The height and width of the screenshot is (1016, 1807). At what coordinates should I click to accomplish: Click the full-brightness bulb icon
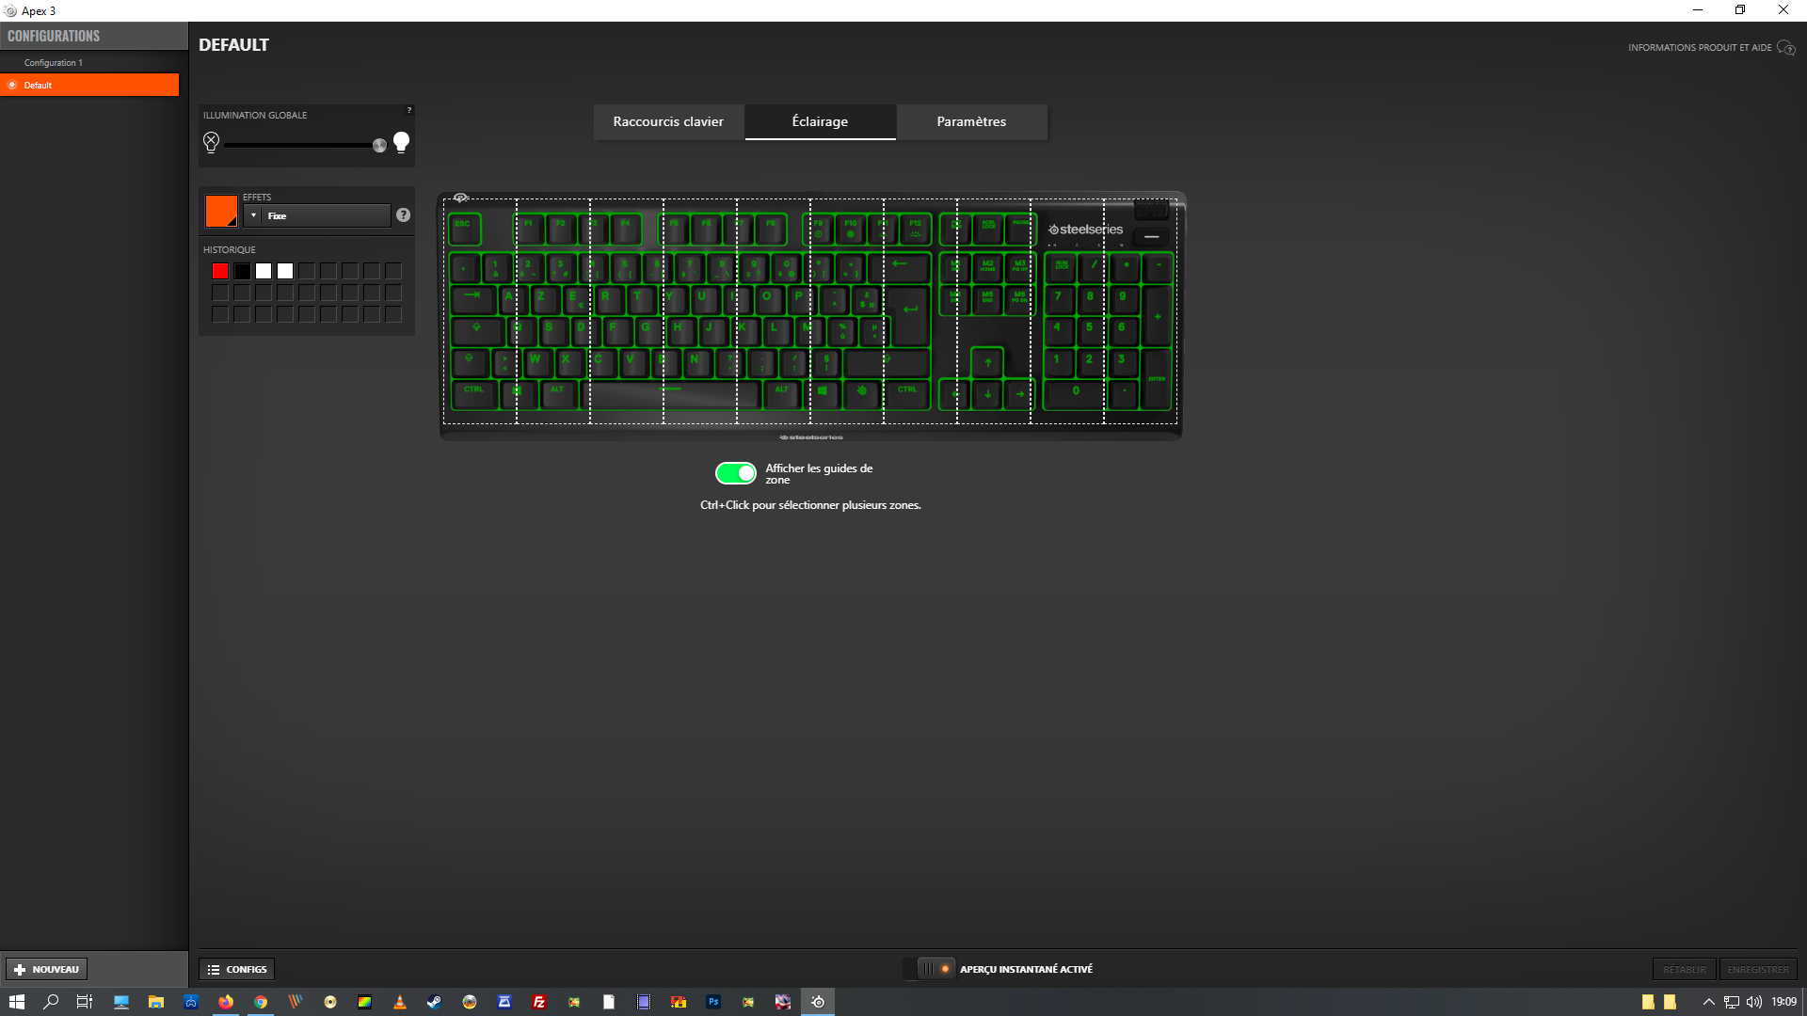coord(402,142)
